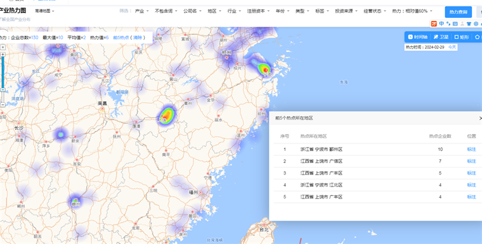Open the 高德地图 map source dropdown
Viewport: 482px width, 244px height.
pos(44,11)
